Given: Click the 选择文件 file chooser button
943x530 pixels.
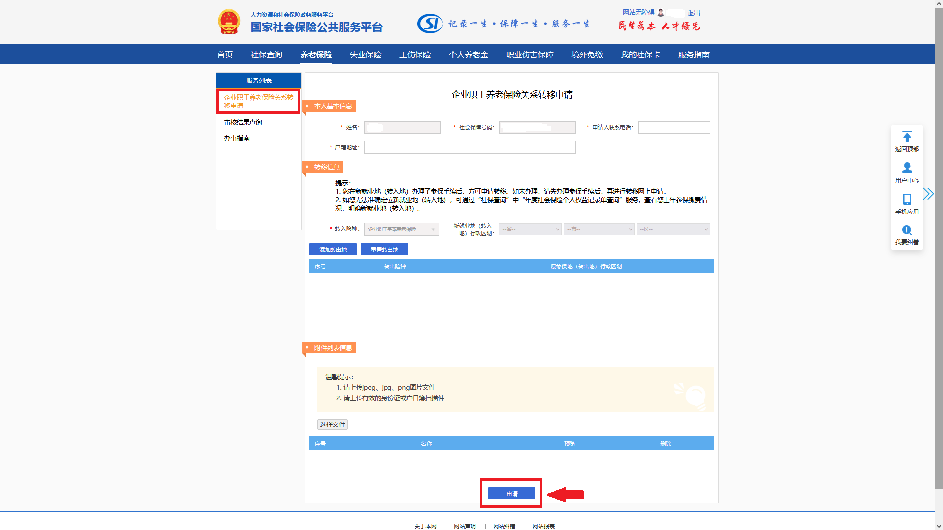Looking at the screenshot, I should pos(332,424).
